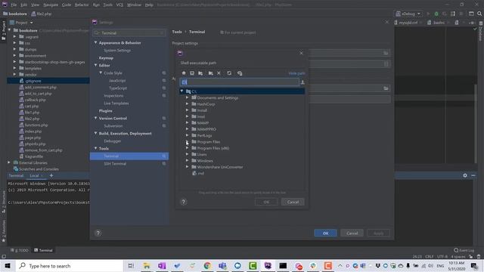Image resolution: width=484 pixels, height=272 pixels.
Task: Open Search Everywhere magnifier in main toolbar
Action: point(479,14)
